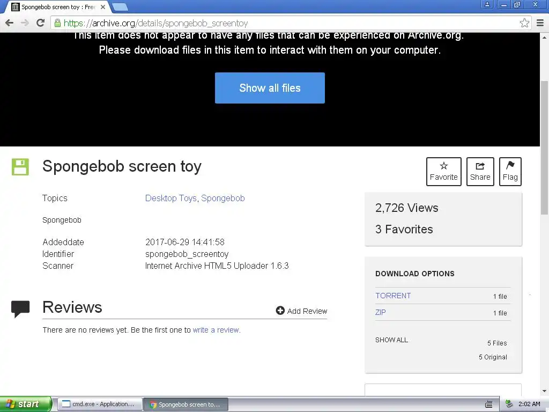Switch to cmd.exe taskbar item
Image resolution: width=549 pixels, height=412 pixels.
(x=100, y=404)
